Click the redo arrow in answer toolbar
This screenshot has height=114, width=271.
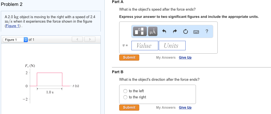[x=175, y=32]
